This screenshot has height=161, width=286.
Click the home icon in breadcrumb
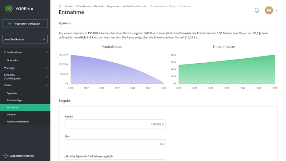[60, 6]
